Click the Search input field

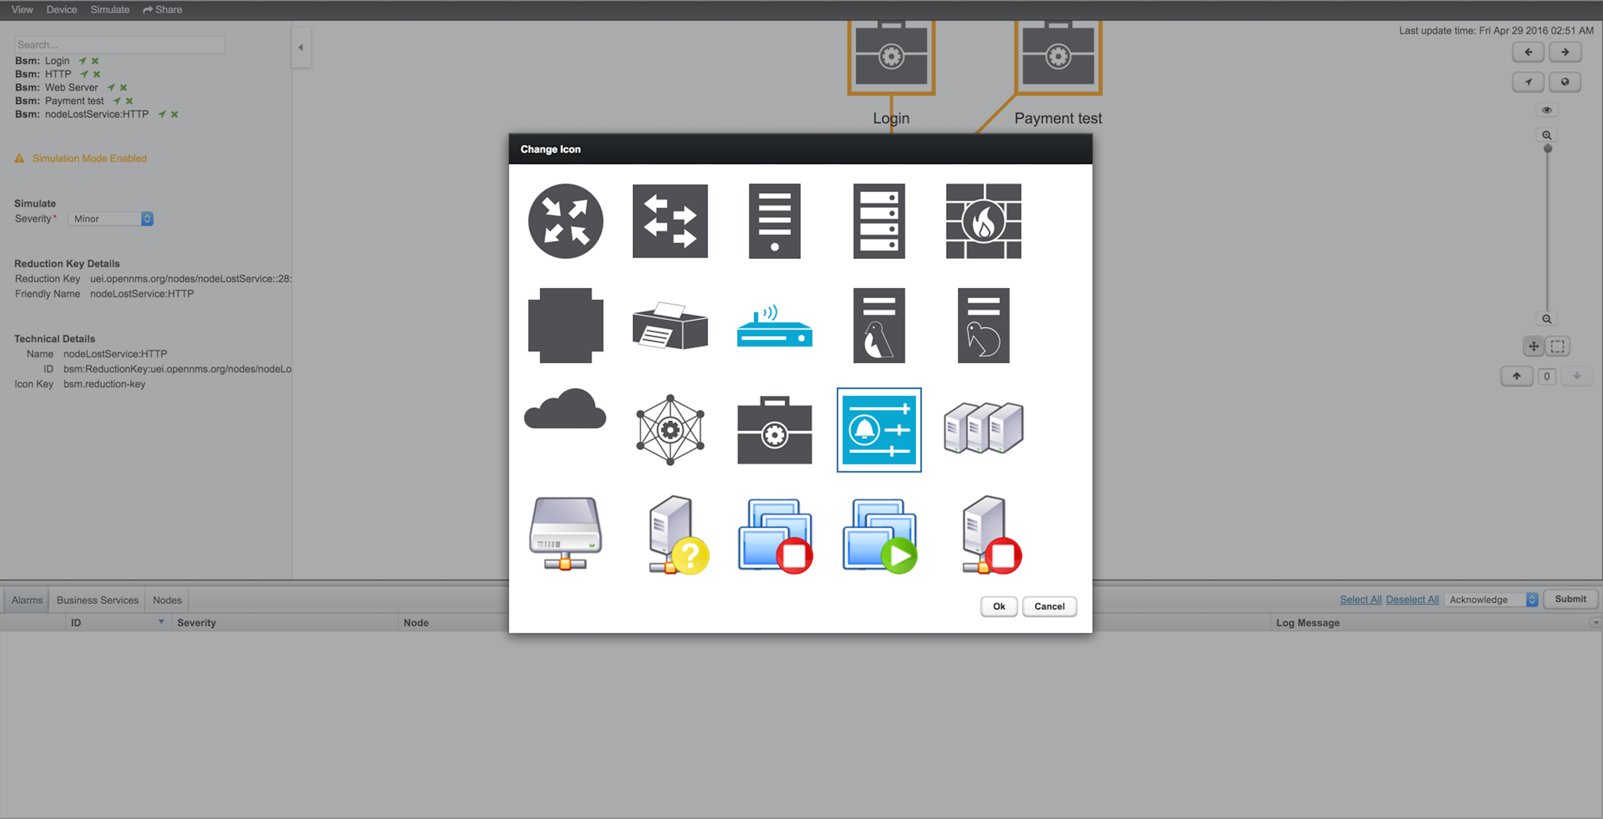(119, 45)
